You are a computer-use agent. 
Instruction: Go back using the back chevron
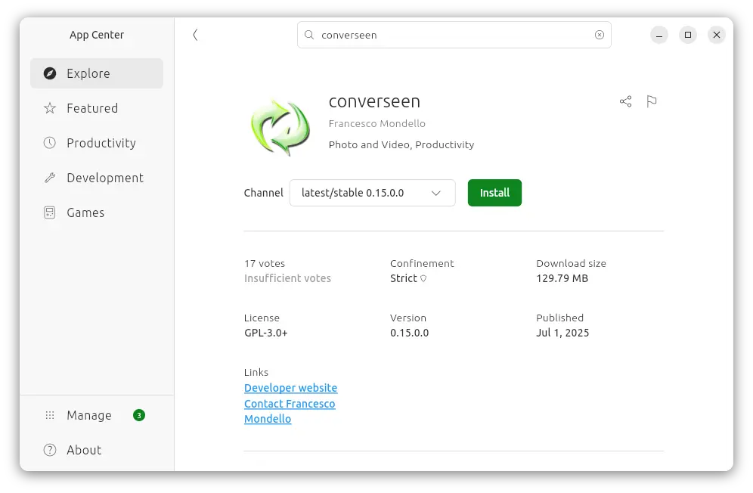[x=196, y=35]
